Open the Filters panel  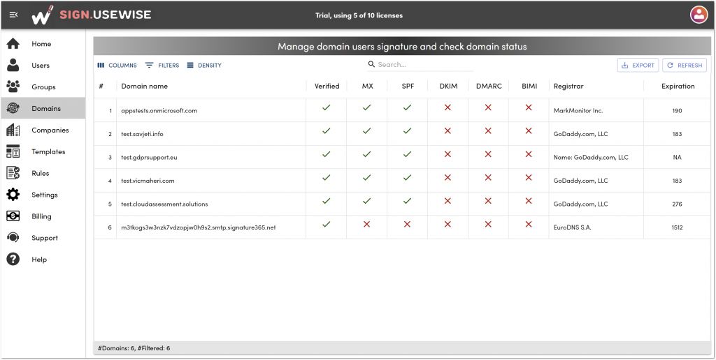tap(162, 65)
